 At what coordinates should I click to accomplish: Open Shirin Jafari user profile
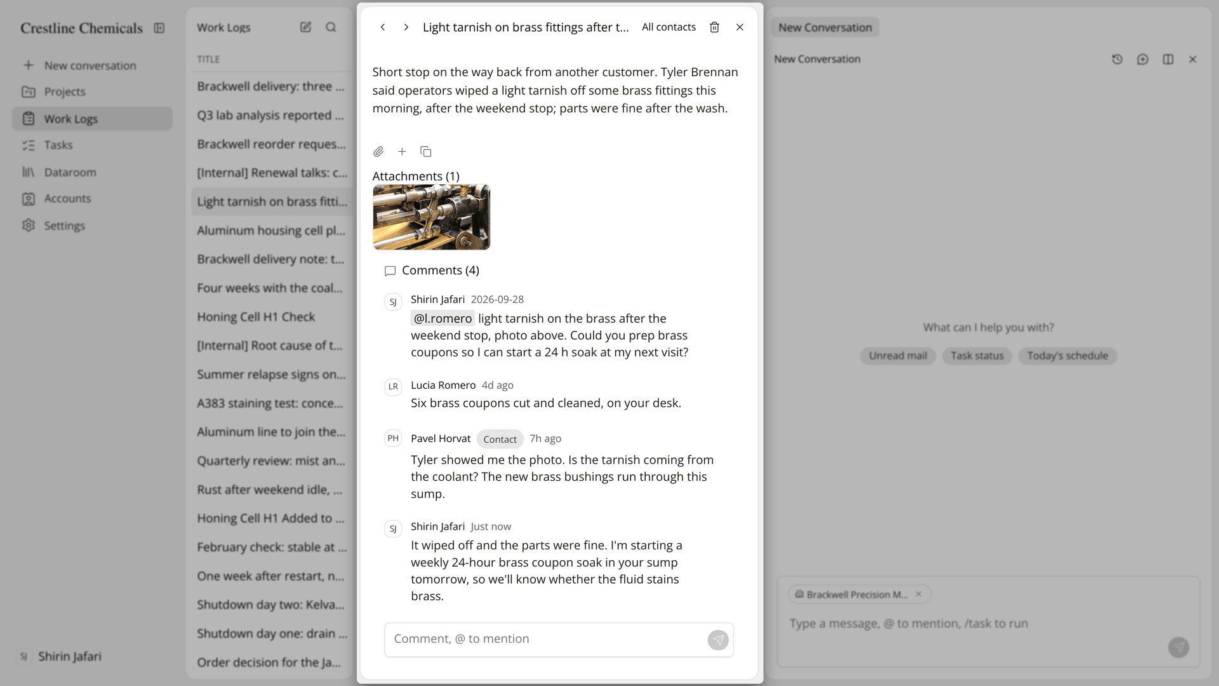pyautogui.click(x=60, y=656)
